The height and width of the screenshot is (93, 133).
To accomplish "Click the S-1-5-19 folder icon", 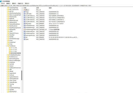I will pyautogui.click(x=10, y=50).
